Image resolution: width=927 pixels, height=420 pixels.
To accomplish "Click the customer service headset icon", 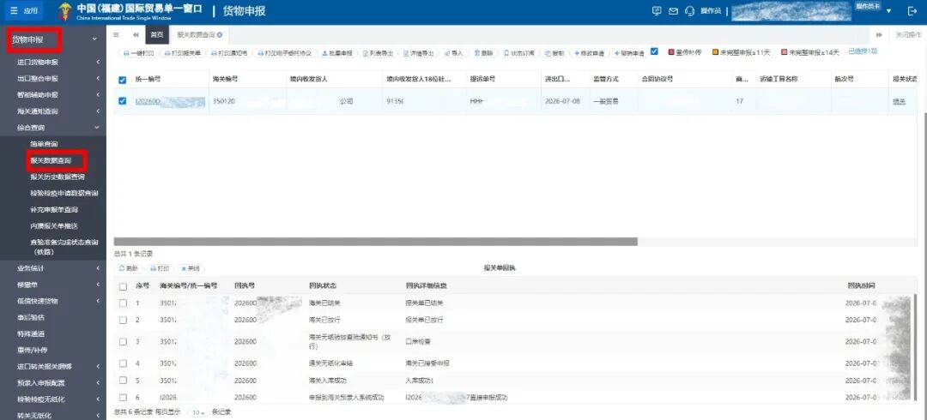I will (x=689, y=10).
